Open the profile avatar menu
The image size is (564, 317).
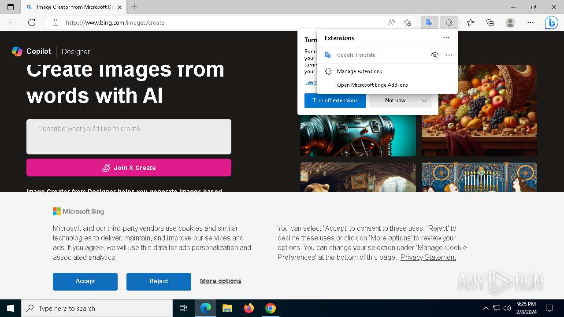tap(510, 22)
